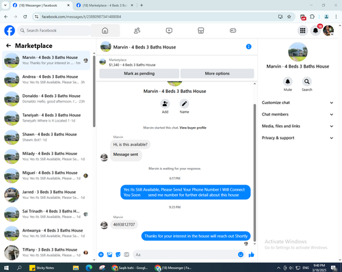This screenshot has height=272, width=342.
Task: Show hidden system tray icons
Action: [278, 268]
